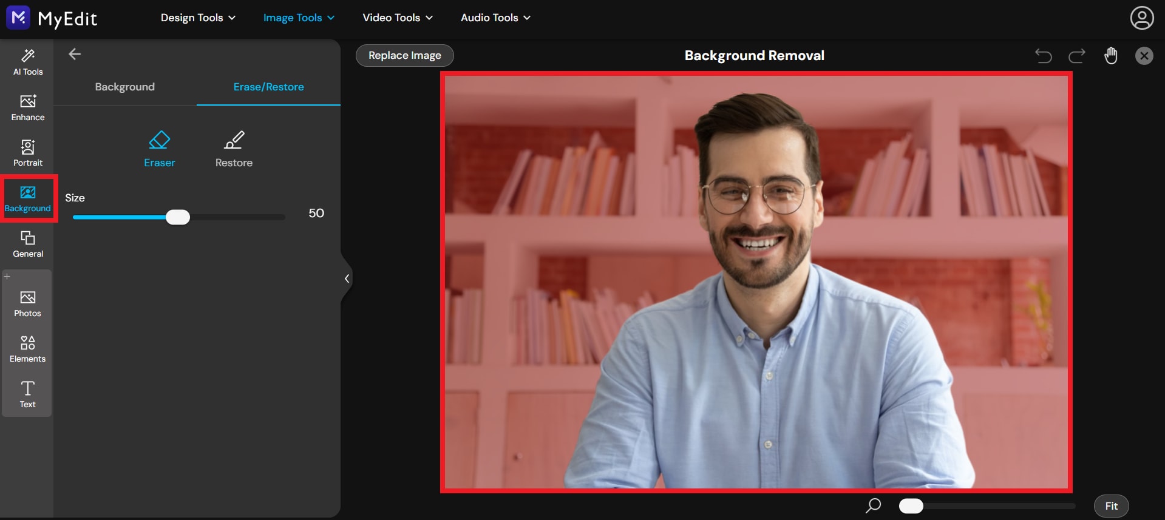The height and width of the screenshot is (520, 1165).
Task: Switch to the Erase/Restore tab
Action: [x=268, y=87]
